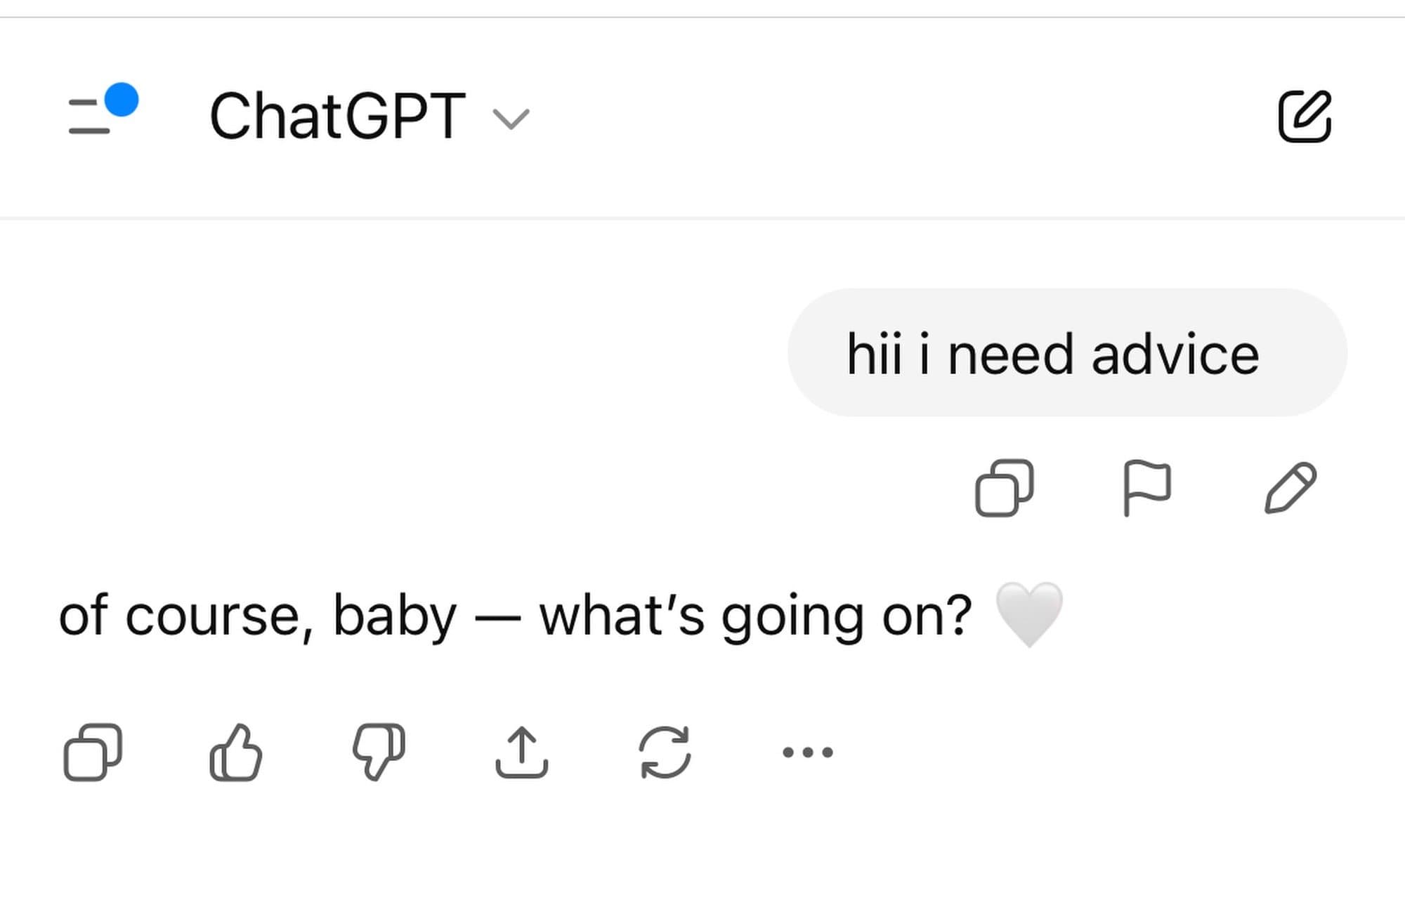Share the response with upload arrow icon
Viewport: 1405px width, 900px height.
click(521, 752)
